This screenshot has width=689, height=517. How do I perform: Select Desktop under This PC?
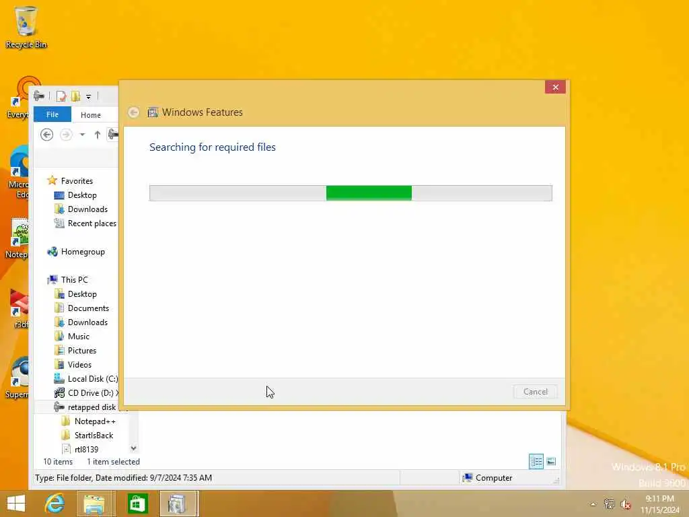click(x=82, y=294)
